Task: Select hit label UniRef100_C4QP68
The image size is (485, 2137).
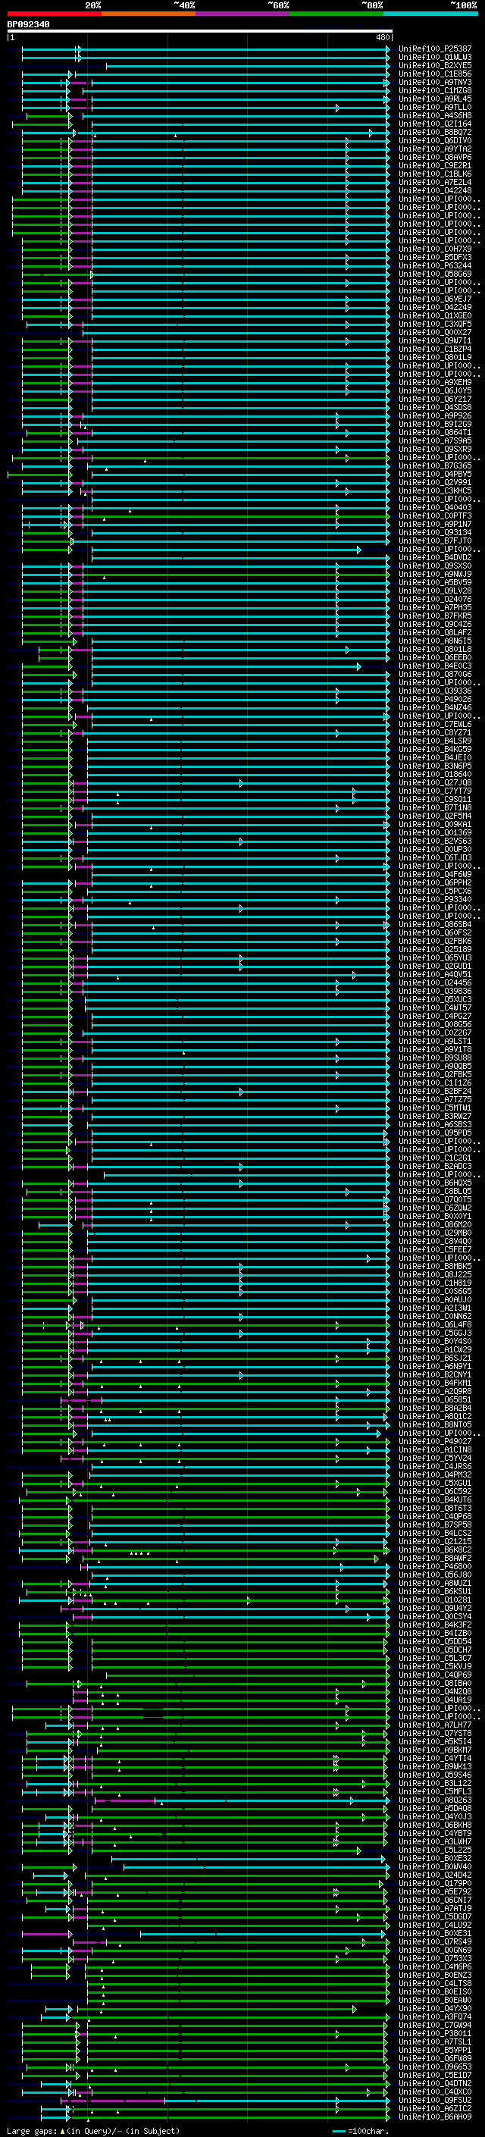Action: point(434,1516)
